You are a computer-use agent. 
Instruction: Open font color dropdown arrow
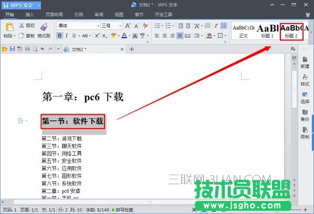(x=130, y=36)
